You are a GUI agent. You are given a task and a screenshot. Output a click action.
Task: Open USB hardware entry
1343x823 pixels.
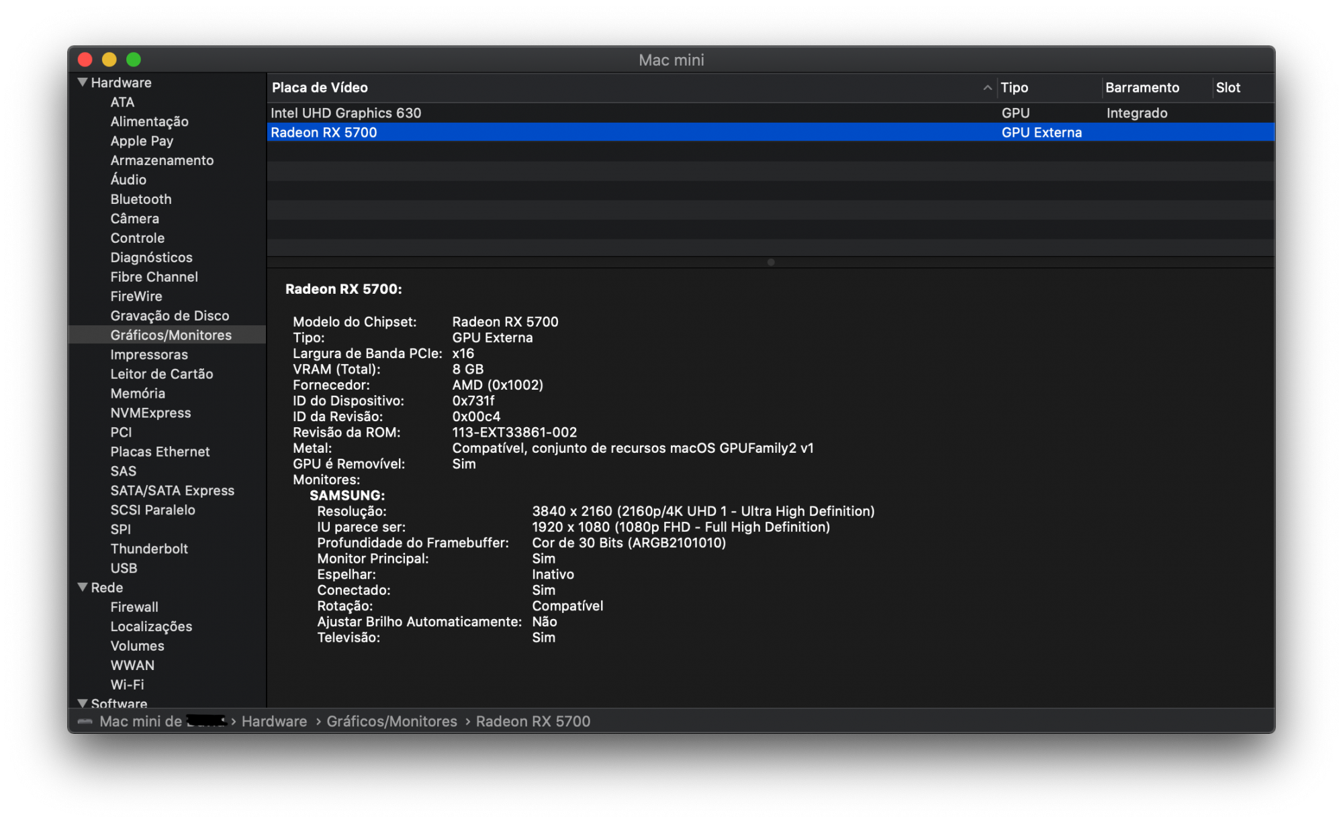124,568
